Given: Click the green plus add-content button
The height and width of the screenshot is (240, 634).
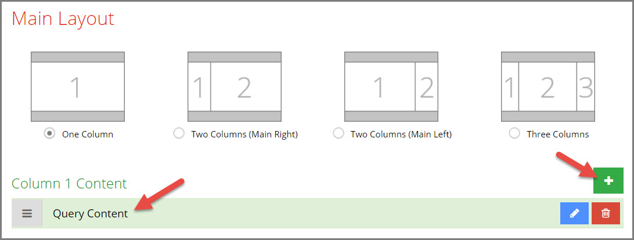Looking at the screenshot, I should click(x=608, y=181).
